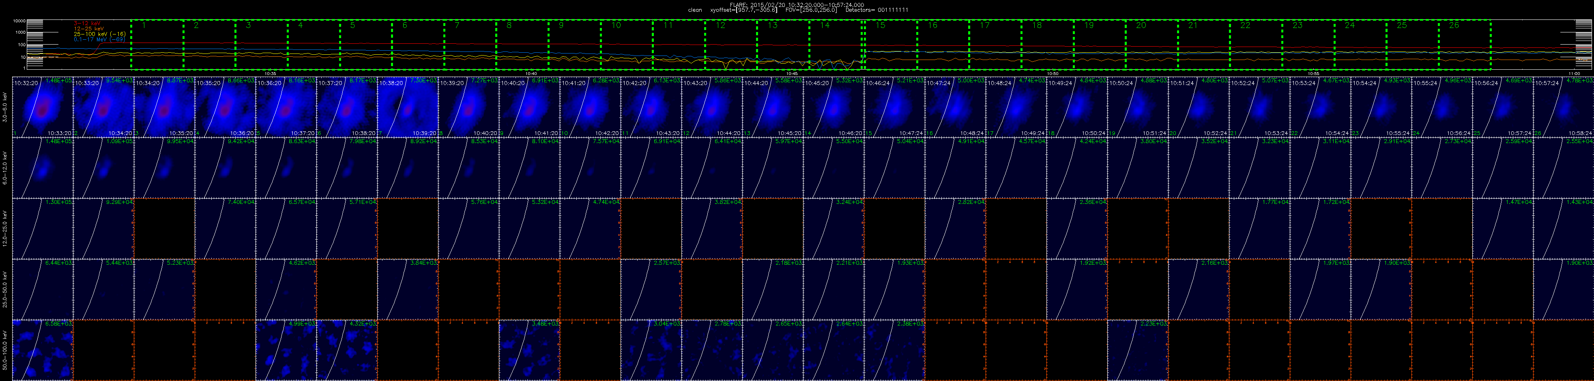Click the 6.0-12.0 keV row label
Image resolution: width=1594 pixels, height=381 pixels.
point(6,168)
